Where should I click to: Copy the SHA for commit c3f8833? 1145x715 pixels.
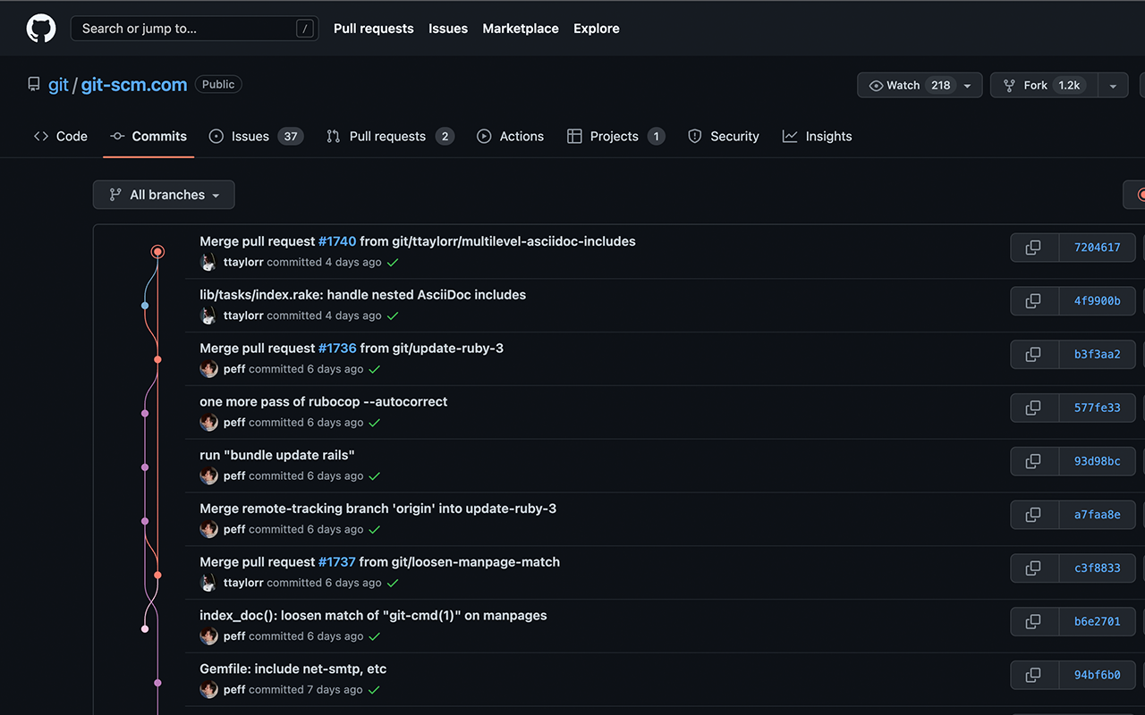(1033, 568)
